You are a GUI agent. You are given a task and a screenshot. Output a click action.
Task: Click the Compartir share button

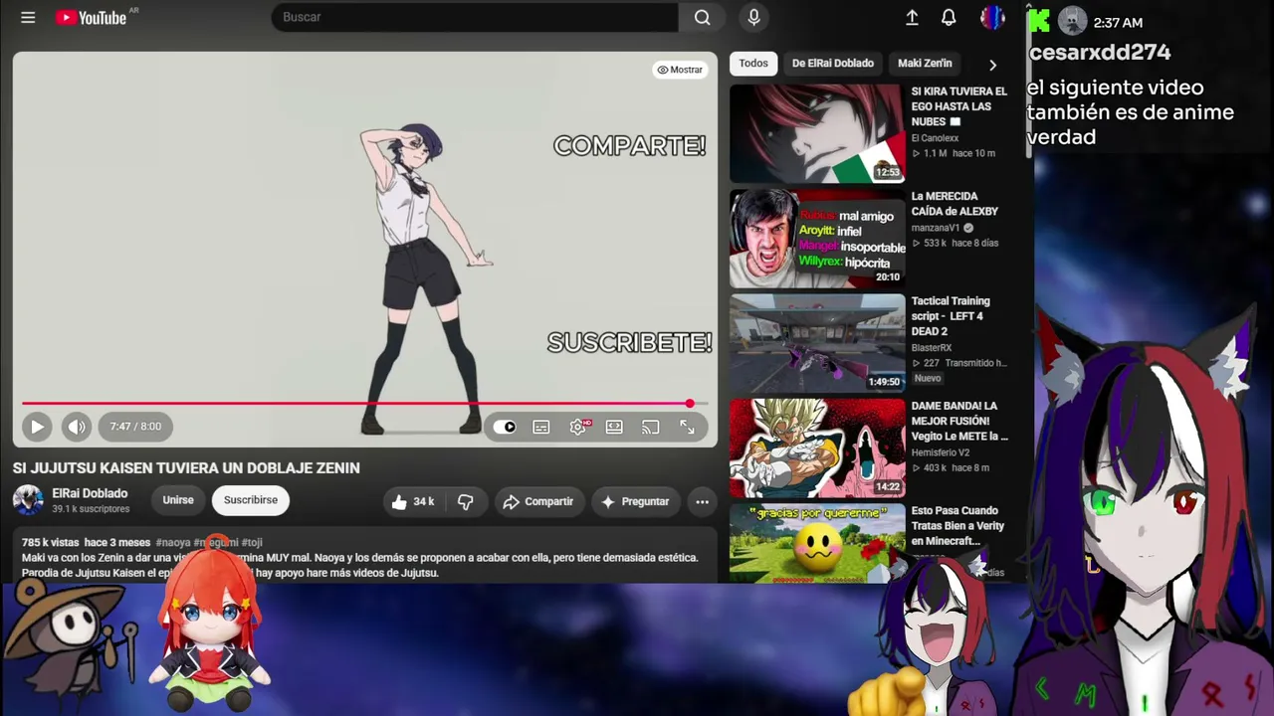tap(538, 501)
